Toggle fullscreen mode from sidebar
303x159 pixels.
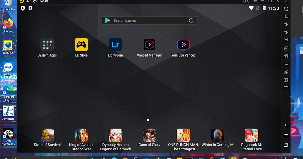[286, 40]
